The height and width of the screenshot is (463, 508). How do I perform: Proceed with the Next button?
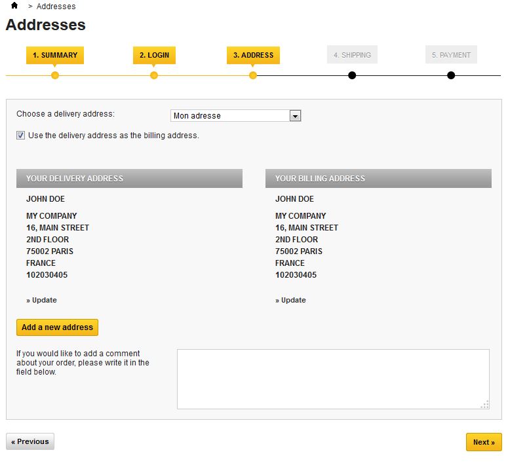click(x=484, y=442)
